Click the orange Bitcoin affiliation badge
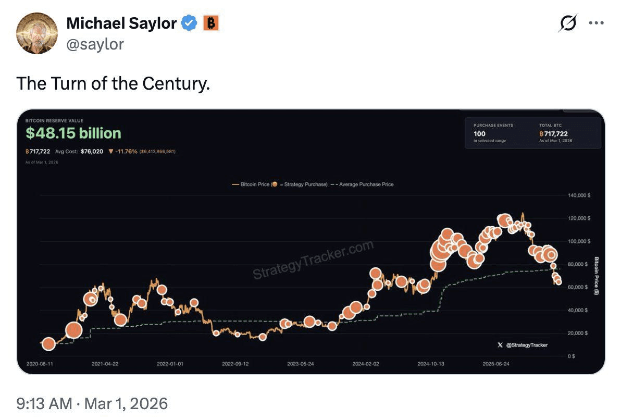This screenshot has height=419, width=621. tap(210, 23)
